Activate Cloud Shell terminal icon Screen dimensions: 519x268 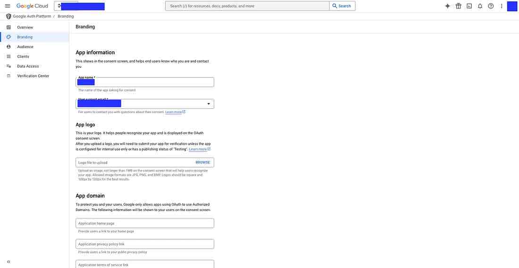[x=469, y=6]
